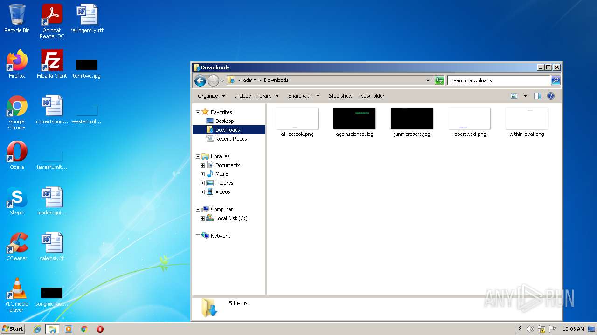Launch the Firefox desktop shortcut
The image size is (597, 335).
click(17, 64)
